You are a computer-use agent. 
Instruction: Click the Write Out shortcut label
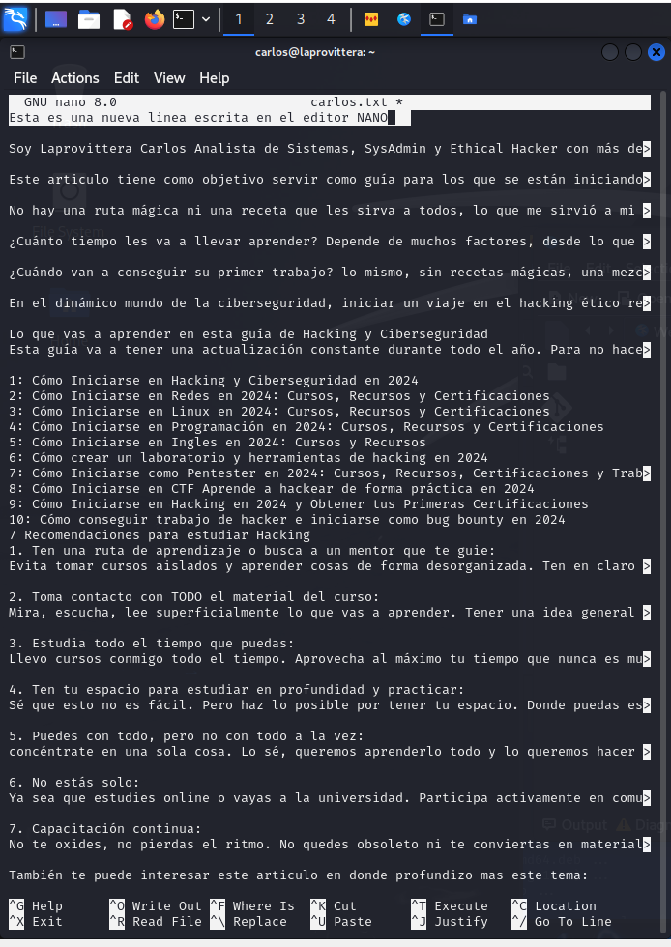pos(166,906)
